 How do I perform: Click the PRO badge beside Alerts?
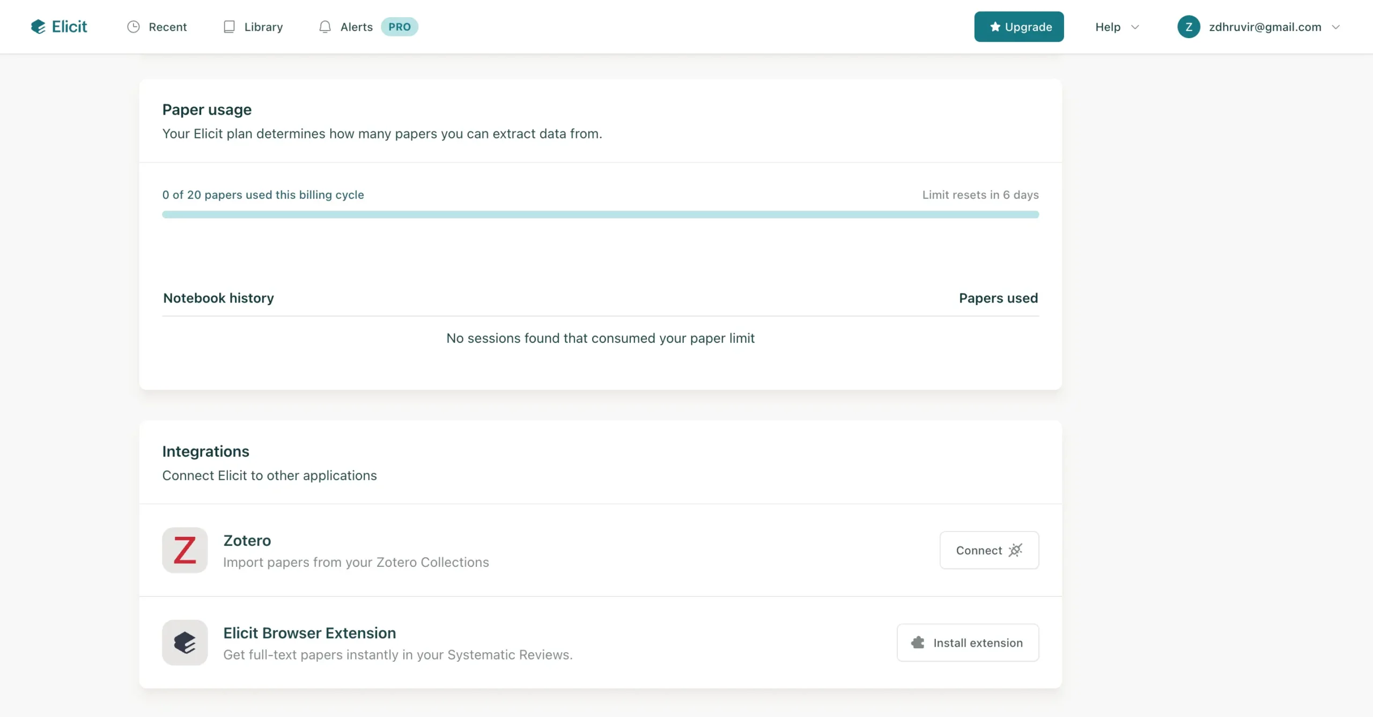click(400, 27)
